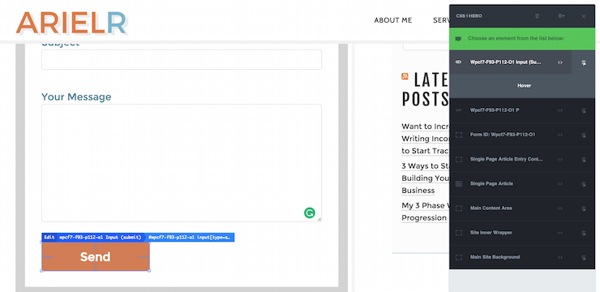The image size is (600, 292).
Task: Click the pin icon in CSS Hero header
Action: (538, 16)
